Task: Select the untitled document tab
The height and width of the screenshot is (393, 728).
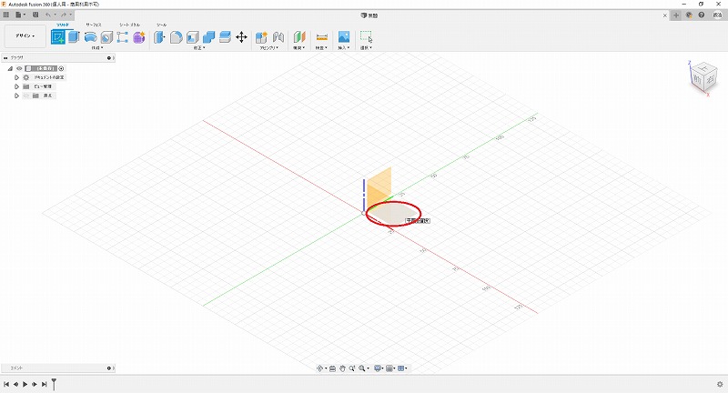Action: point(369,15)
